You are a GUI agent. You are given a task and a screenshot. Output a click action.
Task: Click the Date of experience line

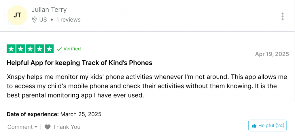pyautogui.click(x=54, y=114)
